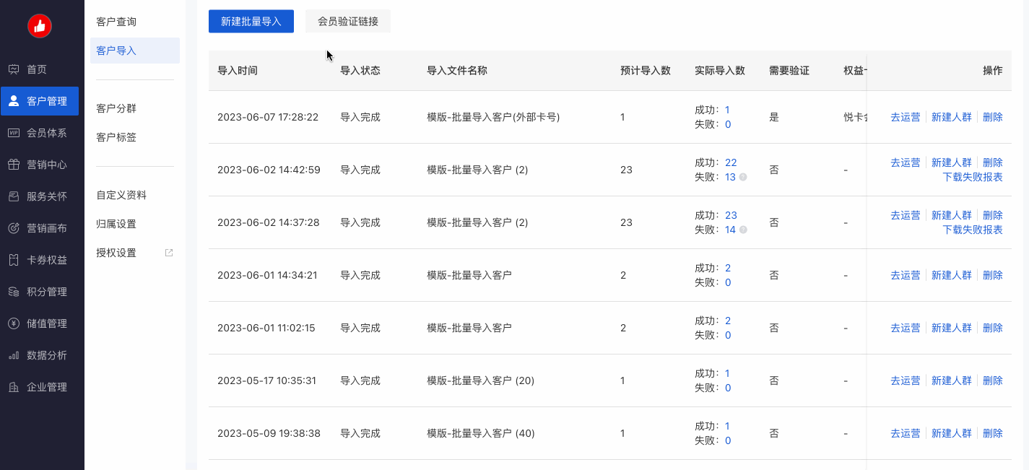
Task: Click the 积分管理 coins icon
Action: [14, 292]
